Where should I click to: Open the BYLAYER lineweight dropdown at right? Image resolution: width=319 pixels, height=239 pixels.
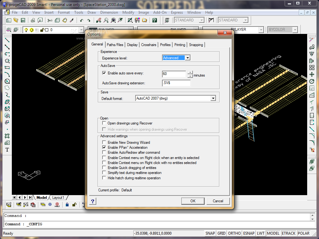tap(261, 30)
